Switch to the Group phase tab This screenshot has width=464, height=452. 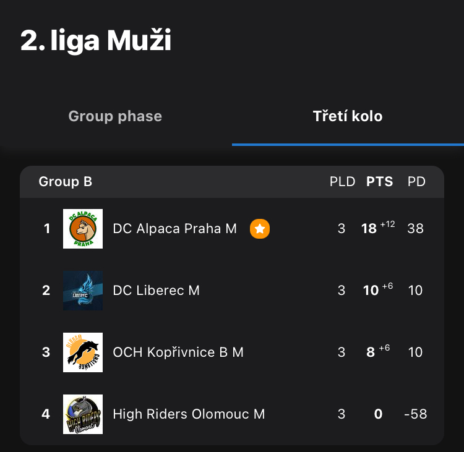(x=115, y=116)
